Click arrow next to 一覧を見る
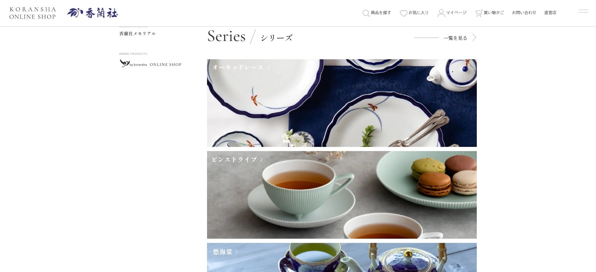The width and height of the screenshot is (596, 272). (474, 38)
